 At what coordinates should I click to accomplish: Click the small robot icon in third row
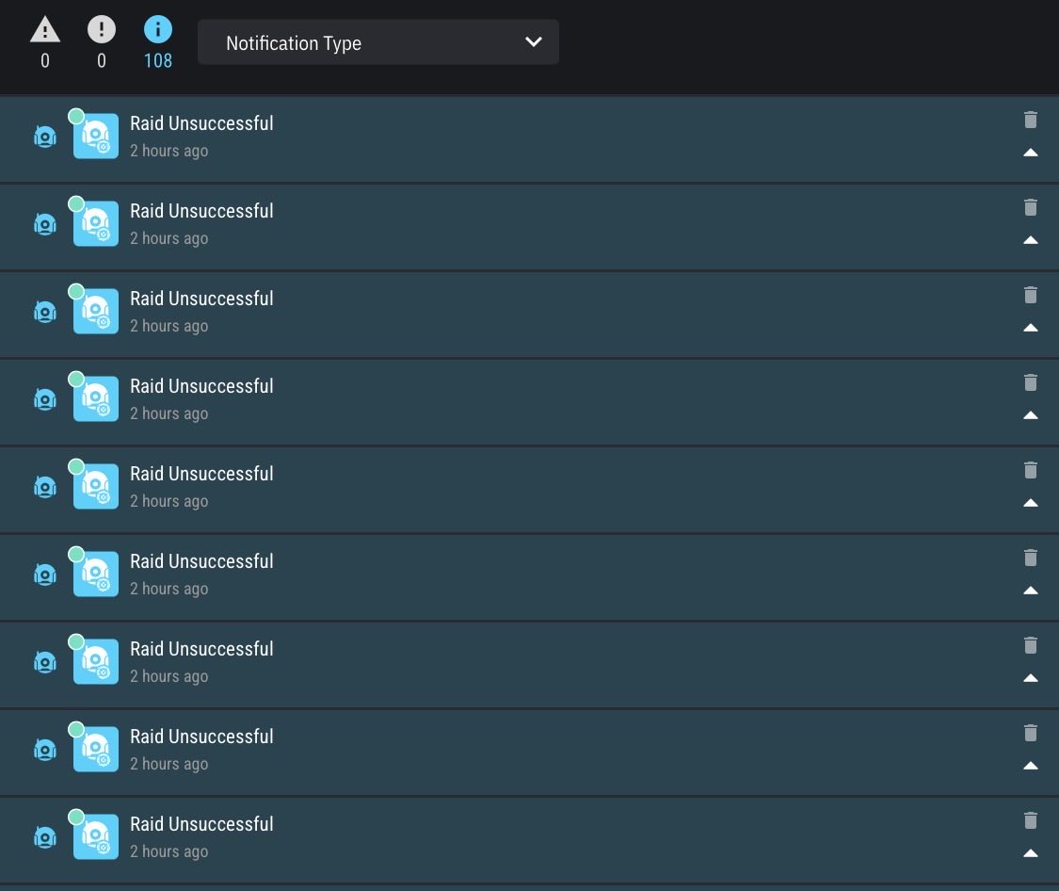[45, 312]
